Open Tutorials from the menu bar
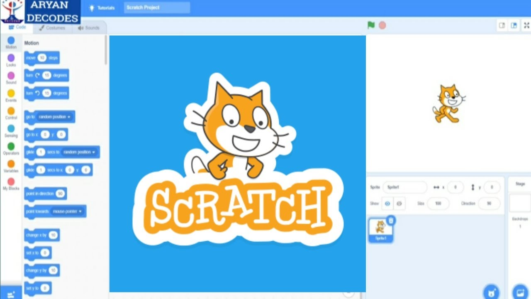Screen dimensions: 531x299 pyautogui.click(x=102, y=8)
